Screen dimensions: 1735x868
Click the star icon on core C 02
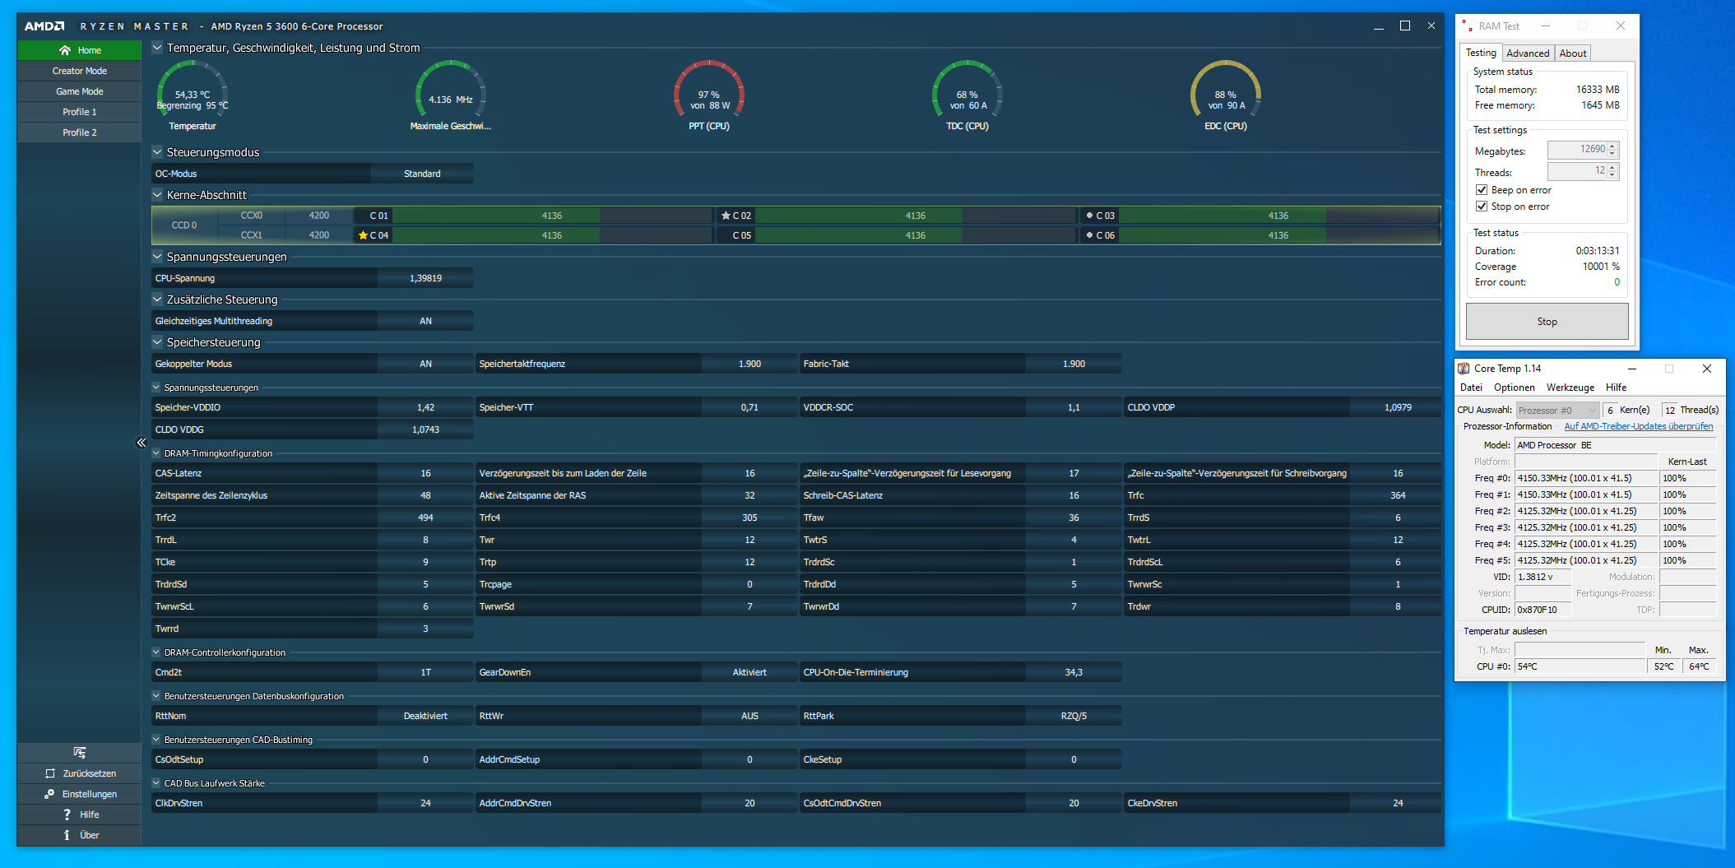pos(726,216)
